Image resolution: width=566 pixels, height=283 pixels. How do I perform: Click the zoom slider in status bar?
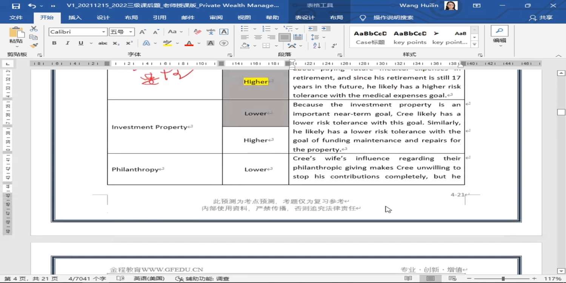pos(503,278)
